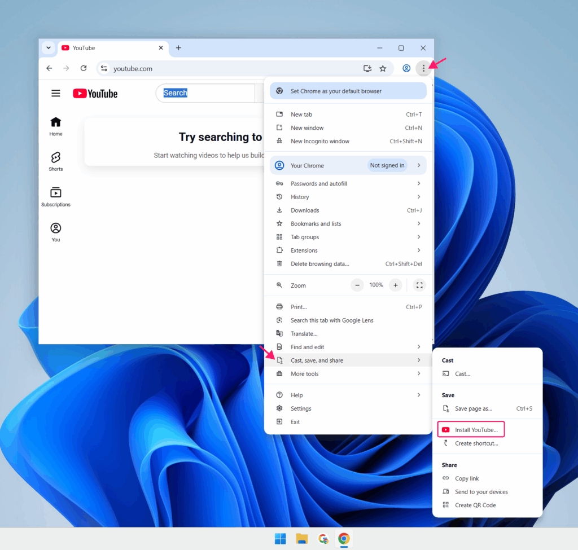This screenshot has height=550, width=578.
Task: Open Shorts in YouTube sidebar
Action: click(x=56, y=161)
